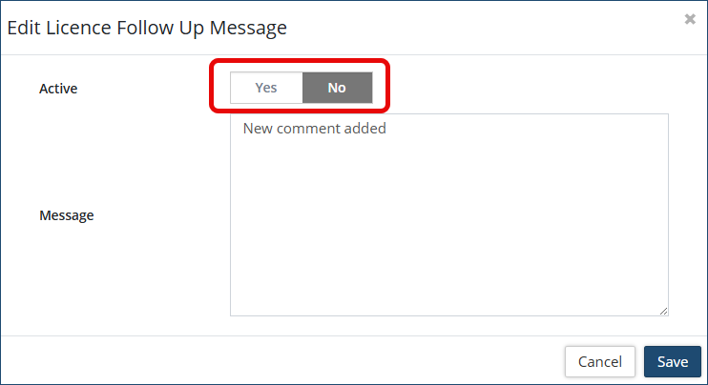708x385 pixels.
Task: Cancel editing the follow up message
Action: 600,362
